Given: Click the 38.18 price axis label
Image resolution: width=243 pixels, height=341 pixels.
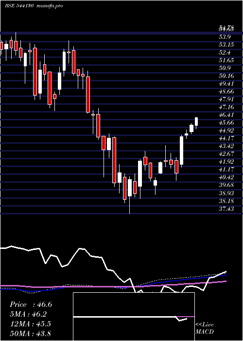Looking at the screenshot, I should click(x=226, y=201).
